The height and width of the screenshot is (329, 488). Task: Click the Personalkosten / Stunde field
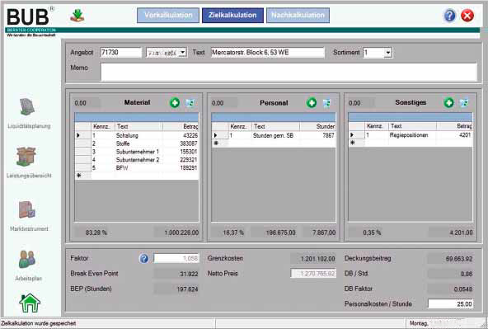point(451,303)
